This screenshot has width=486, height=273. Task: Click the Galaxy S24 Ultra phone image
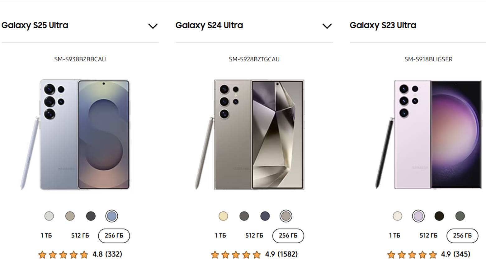pyautogui.click(x=254, y=134)
